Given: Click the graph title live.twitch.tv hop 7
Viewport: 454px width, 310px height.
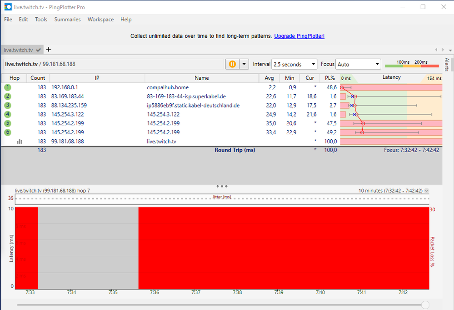Looking at the screenshot, I should (52, 191).
